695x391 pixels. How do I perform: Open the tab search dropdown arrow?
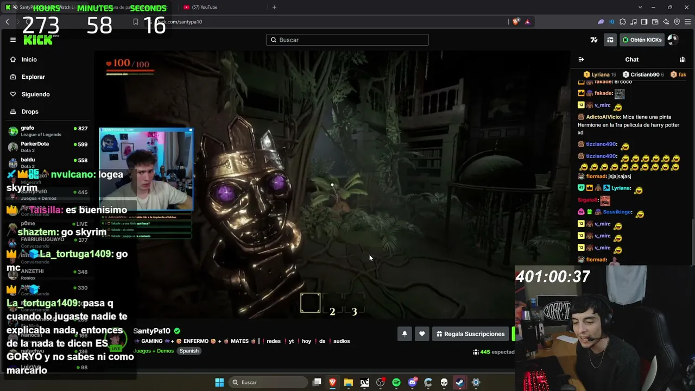[x=641, y=7]
